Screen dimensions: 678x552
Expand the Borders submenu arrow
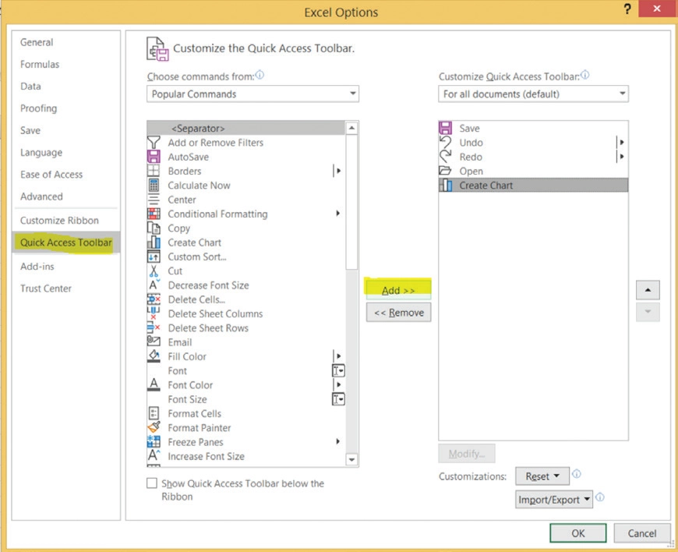point(338,171)
